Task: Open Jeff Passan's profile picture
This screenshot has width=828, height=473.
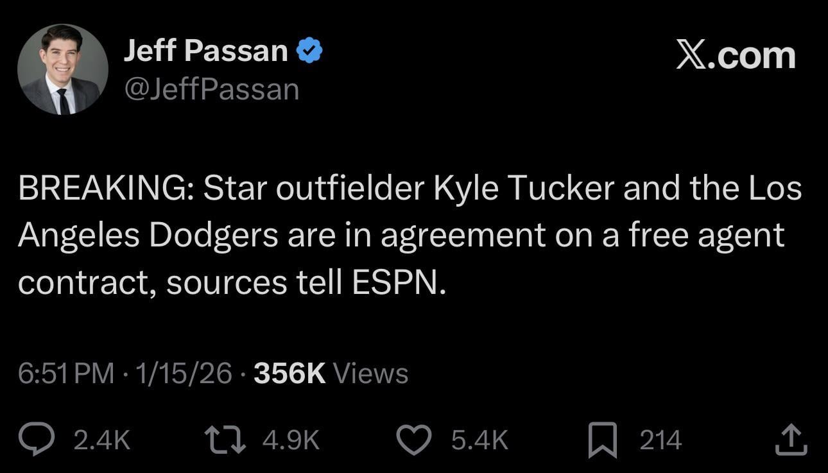Action: tap(62, 69)
